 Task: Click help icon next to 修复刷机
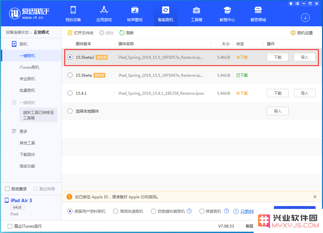[226, 211]
